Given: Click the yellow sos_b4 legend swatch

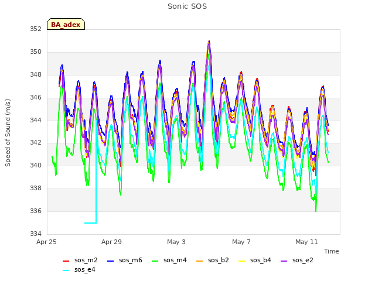Looking at the screenshot, I should pos(242,261).
